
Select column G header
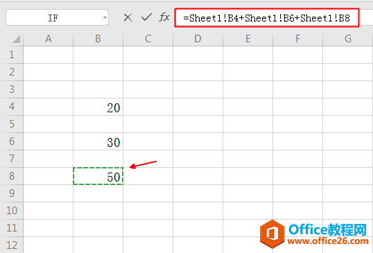[348, 39]
